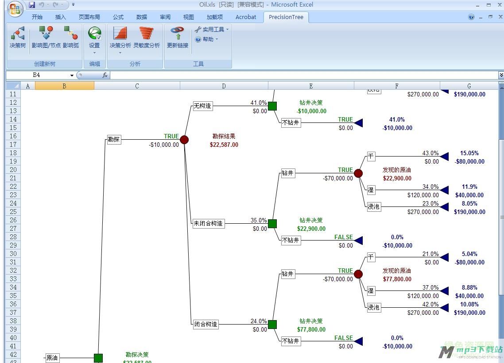Click Save on the Quick Access Toolbar
The height and width of the screenshot is (363, 504).
(x=32, y=4)
